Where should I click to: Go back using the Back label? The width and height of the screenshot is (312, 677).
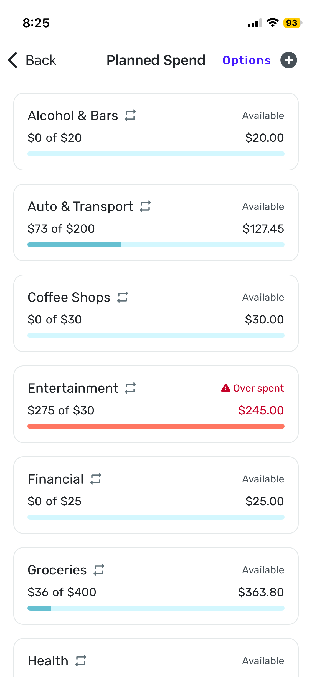pos(41,60)
